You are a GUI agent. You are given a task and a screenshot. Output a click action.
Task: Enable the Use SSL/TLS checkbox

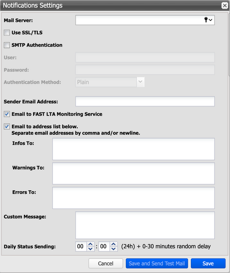pos(7,33)
